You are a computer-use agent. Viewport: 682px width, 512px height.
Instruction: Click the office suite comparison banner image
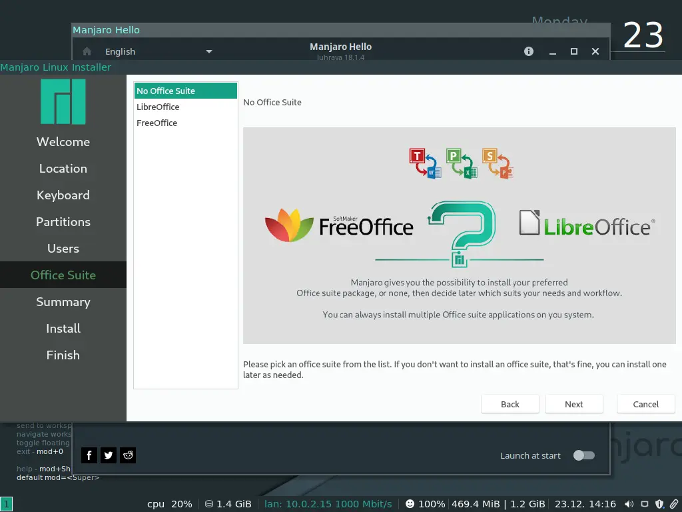pos(460,235)
